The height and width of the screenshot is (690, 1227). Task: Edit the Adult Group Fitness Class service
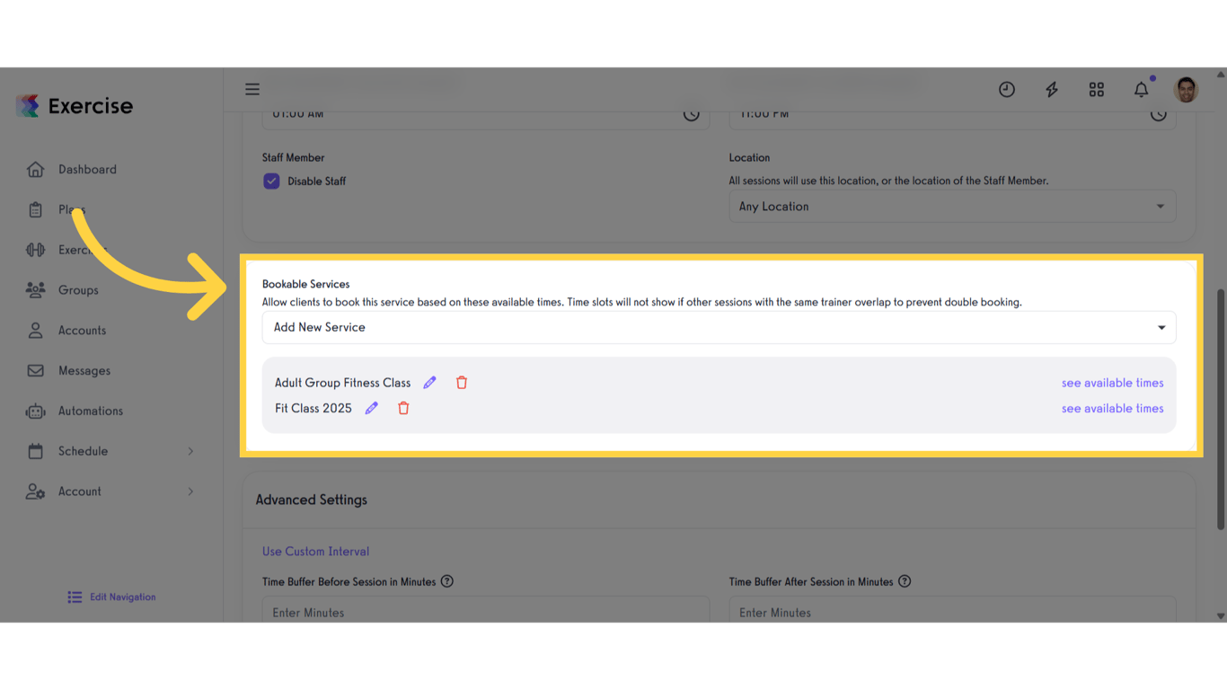click(x=429, y=382)
